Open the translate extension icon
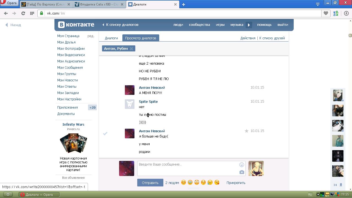Screen dimensions: 352x198 tap(336, 13)
